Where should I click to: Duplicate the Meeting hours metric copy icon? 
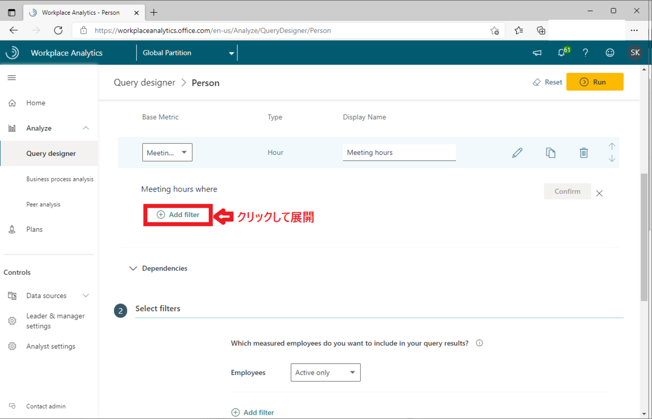pyautogui.click(x=550, y=153)
